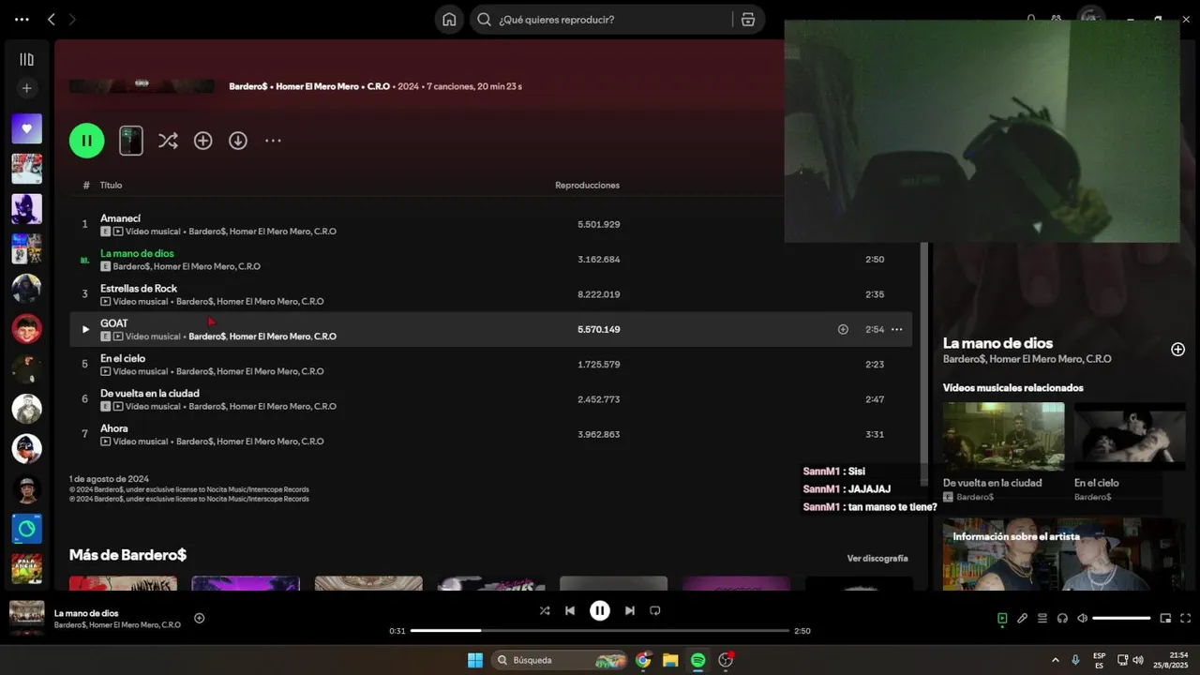Expand the Your Library sidebar
The width and height of the screenshot is (1200, 675).
click(x=26, y=59)
